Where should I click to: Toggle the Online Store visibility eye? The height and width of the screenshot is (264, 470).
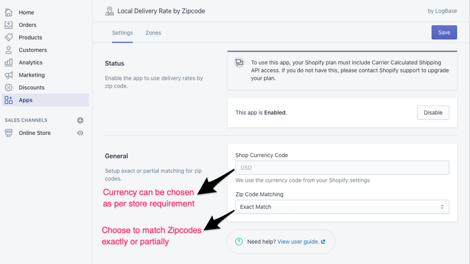tap(80, 133)
